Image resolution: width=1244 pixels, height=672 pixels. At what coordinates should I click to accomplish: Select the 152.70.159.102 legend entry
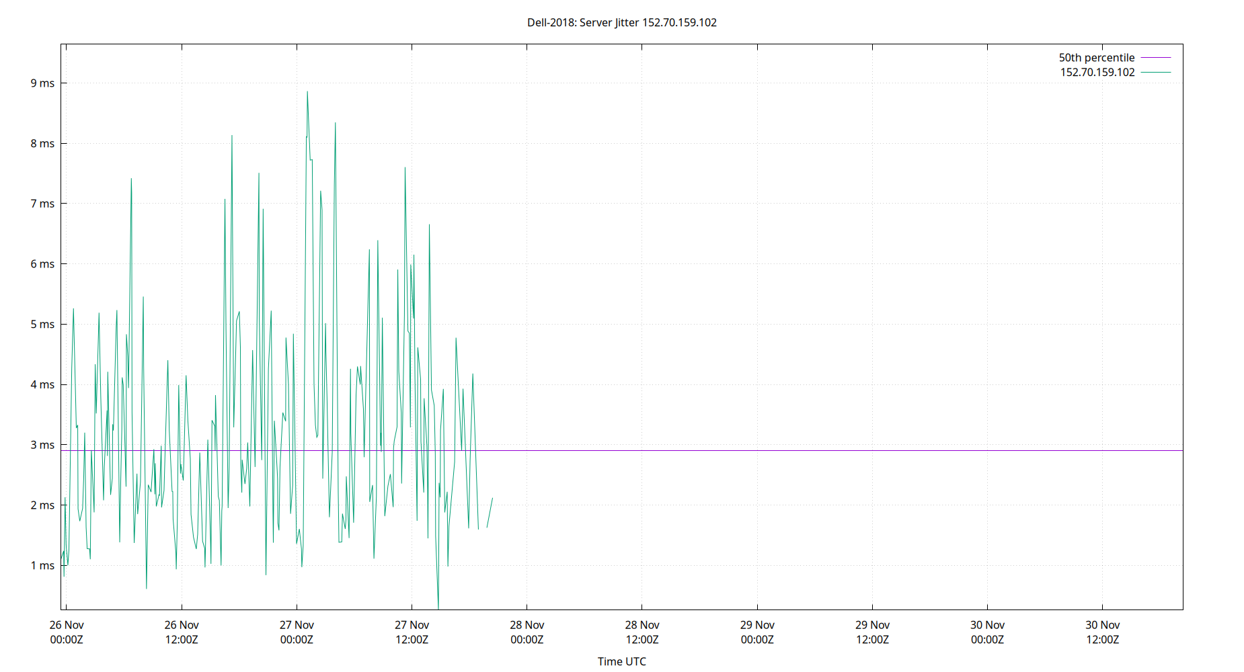(x=1096, y=72)
